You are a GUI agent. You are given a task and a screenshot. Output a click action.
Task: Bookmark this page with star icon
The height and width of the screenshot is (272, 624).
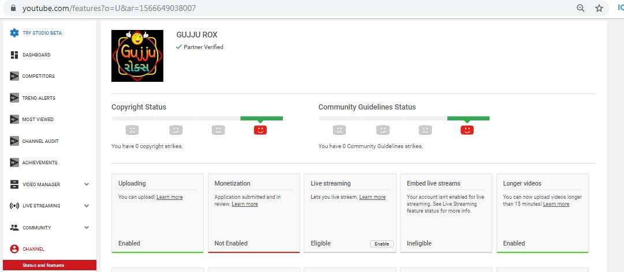click(599, 8)
